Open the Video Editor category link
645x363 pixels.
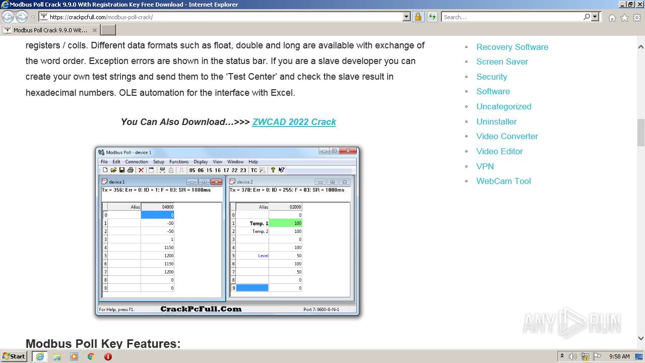[x=499, y=151]
